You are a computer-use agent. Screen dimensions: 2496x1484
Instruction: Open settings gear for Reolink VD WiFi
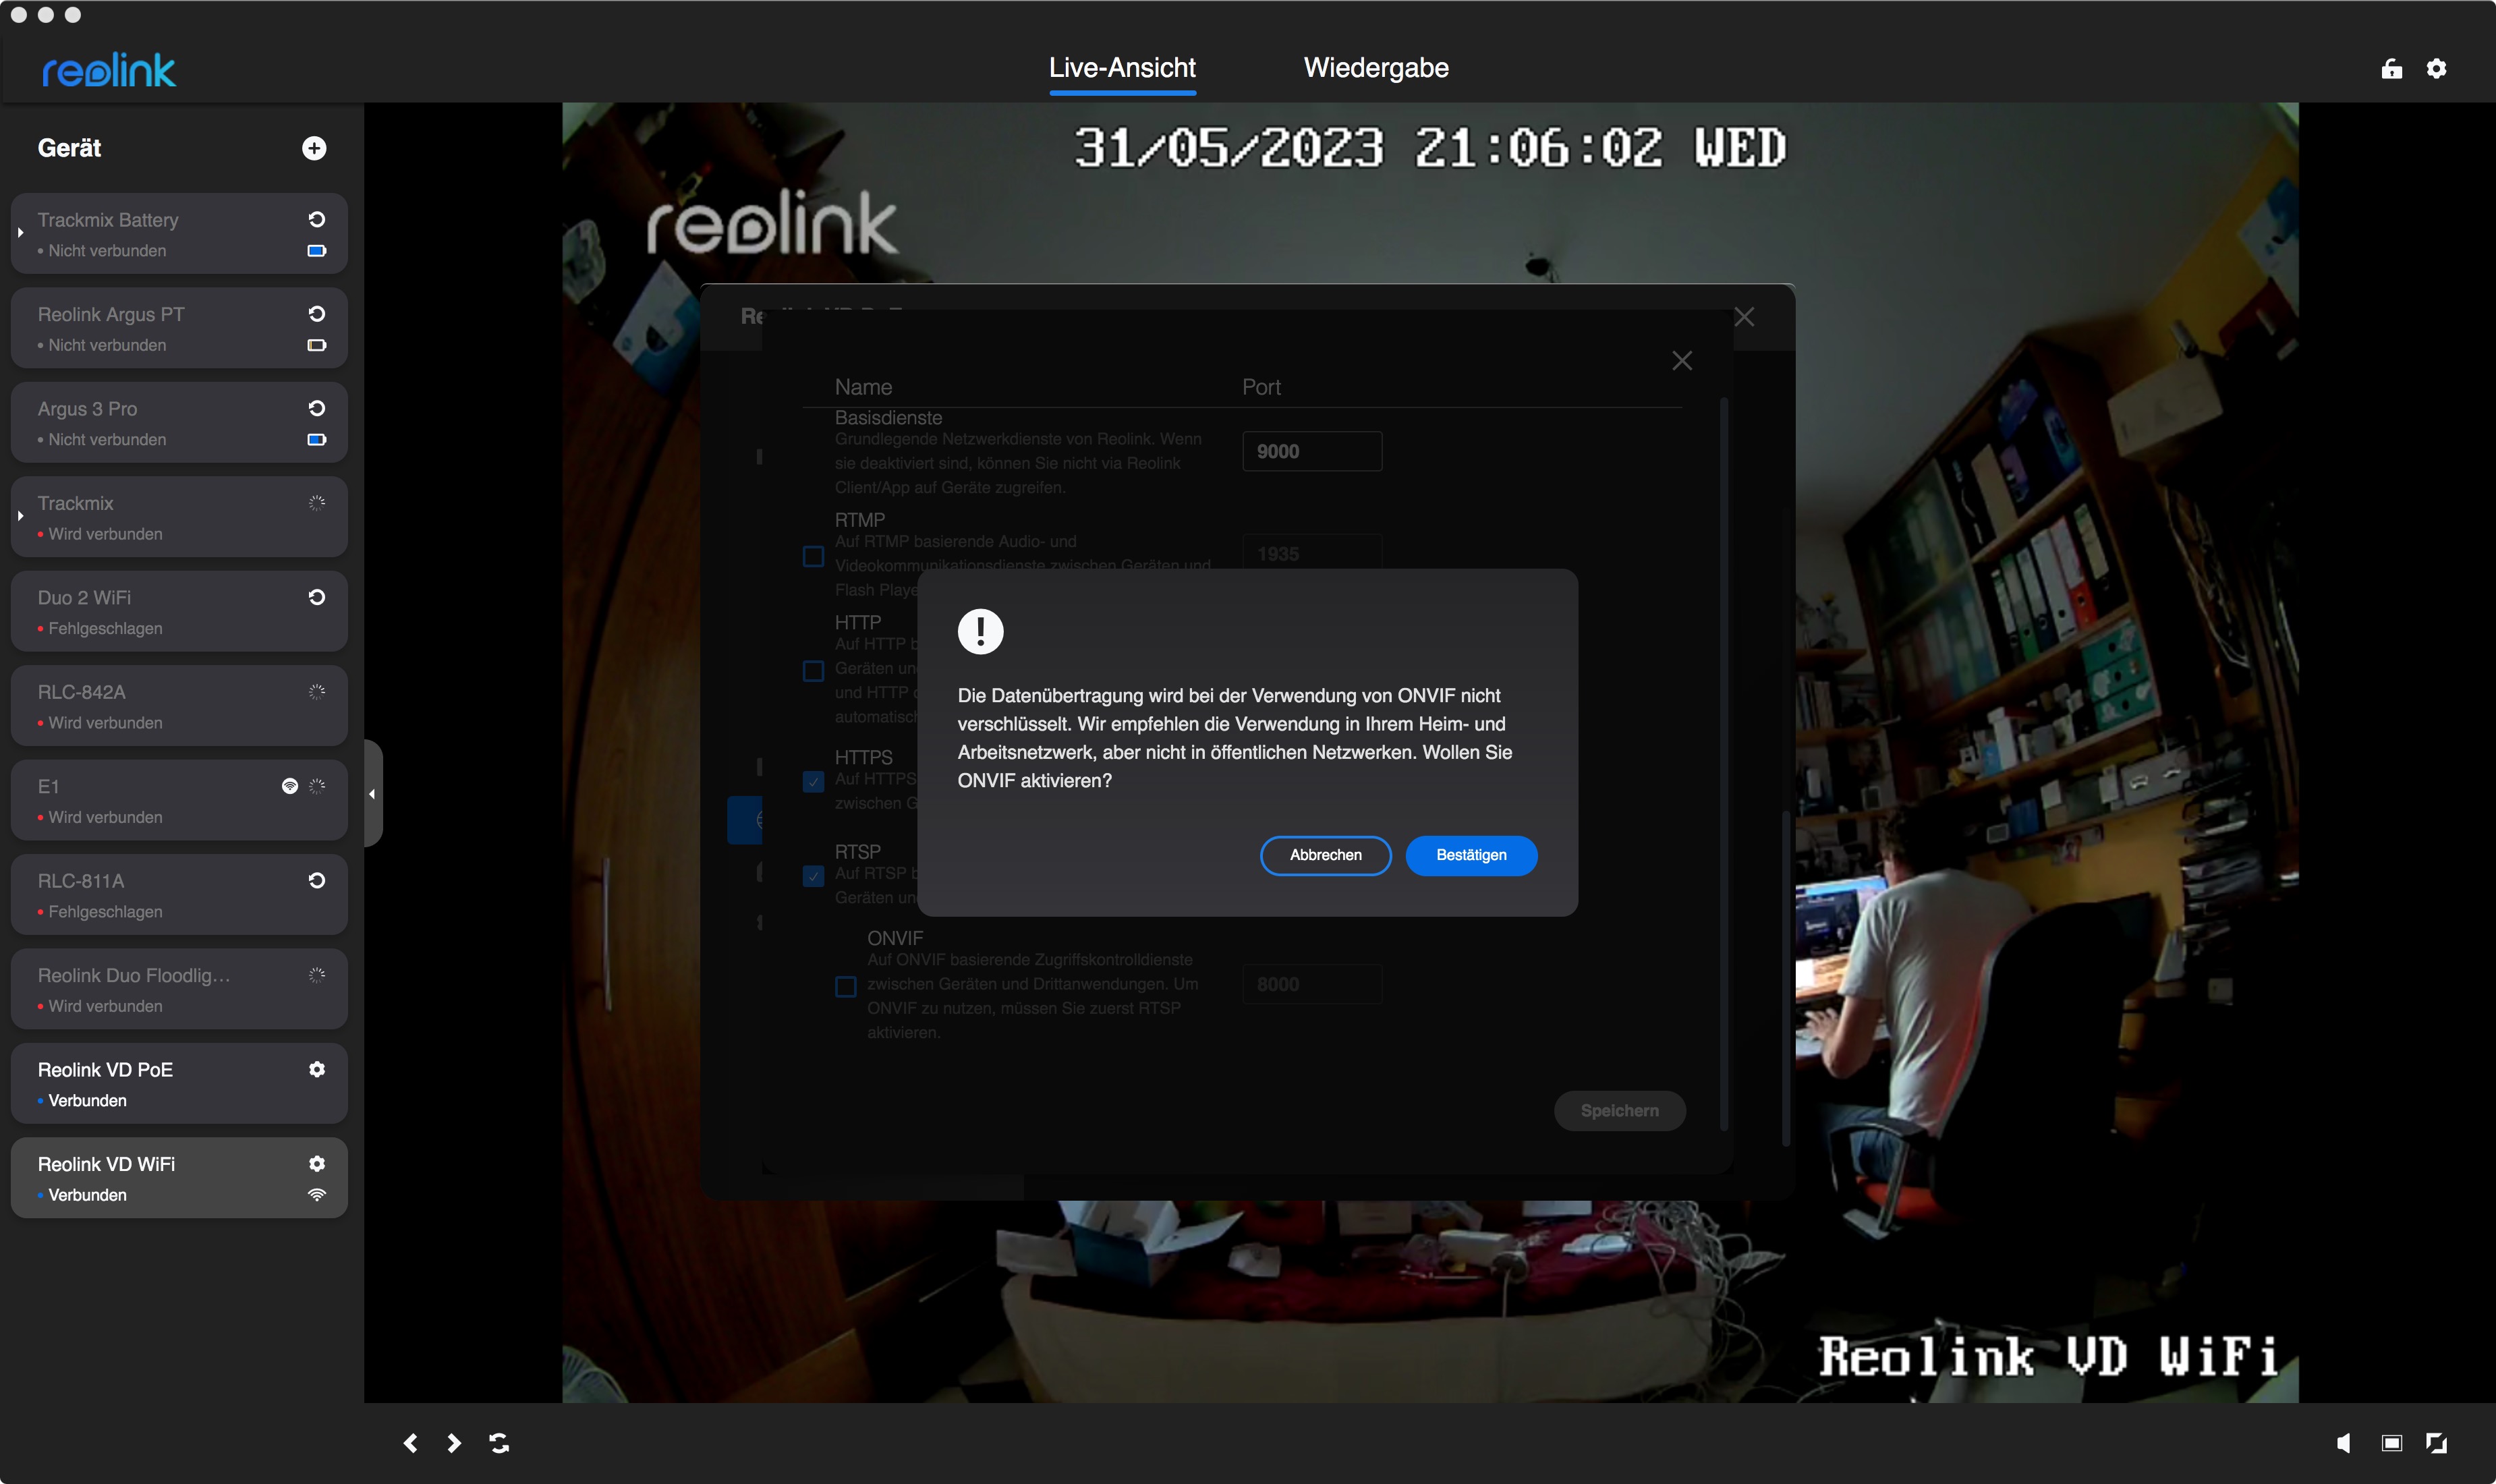click(x=317, y=1163)
